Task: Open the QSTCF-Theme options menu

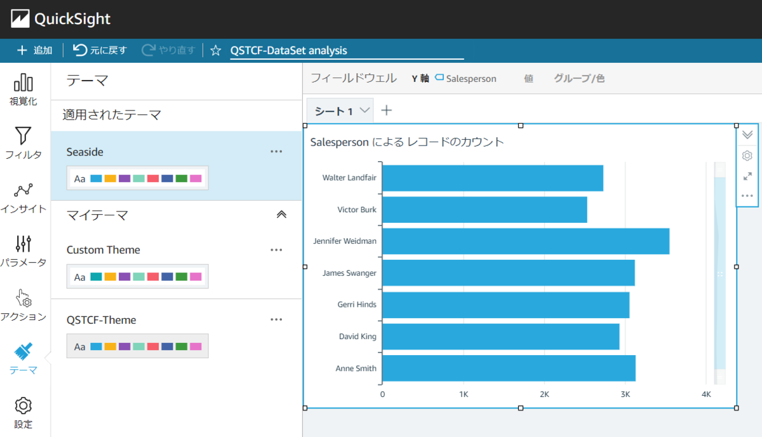Action: [276, 319]
